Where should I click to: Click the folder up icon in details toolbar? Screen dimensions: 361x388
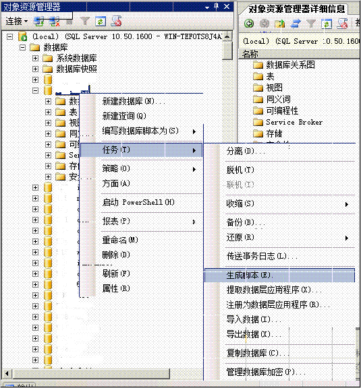point(279,24)
